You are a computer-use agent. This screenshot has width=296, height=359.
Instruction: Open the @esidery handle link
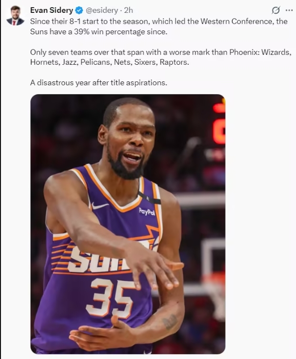point(102,10)
